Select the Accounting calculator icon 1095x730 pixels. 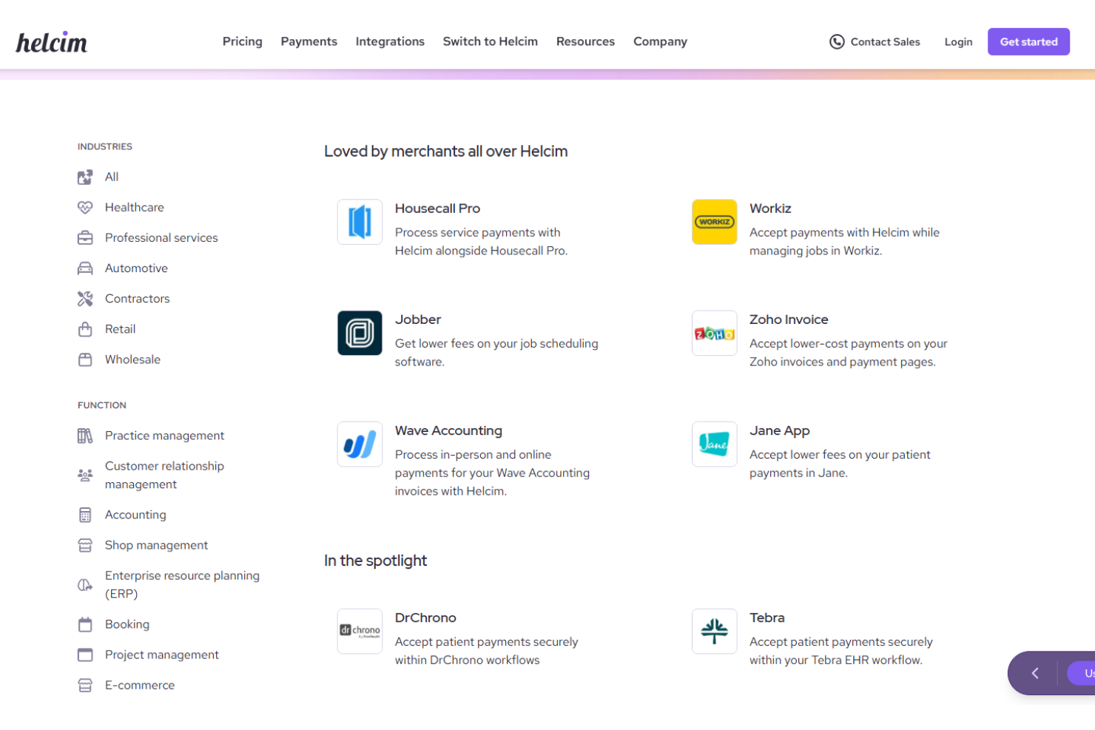pyautogui.click(x=85, y=514)
